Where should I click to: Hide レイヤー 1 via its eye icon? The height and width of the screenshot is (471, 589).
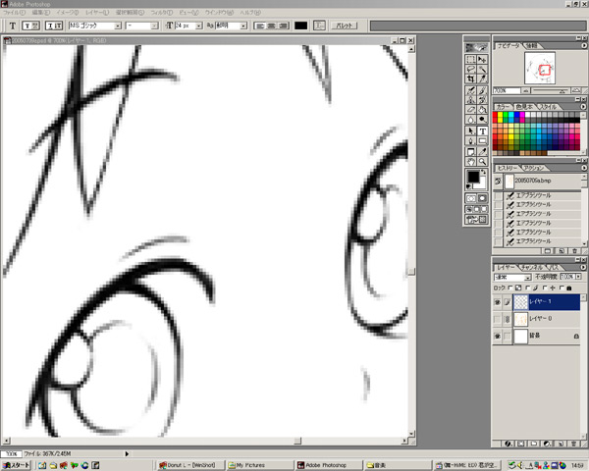coord(498,303)
